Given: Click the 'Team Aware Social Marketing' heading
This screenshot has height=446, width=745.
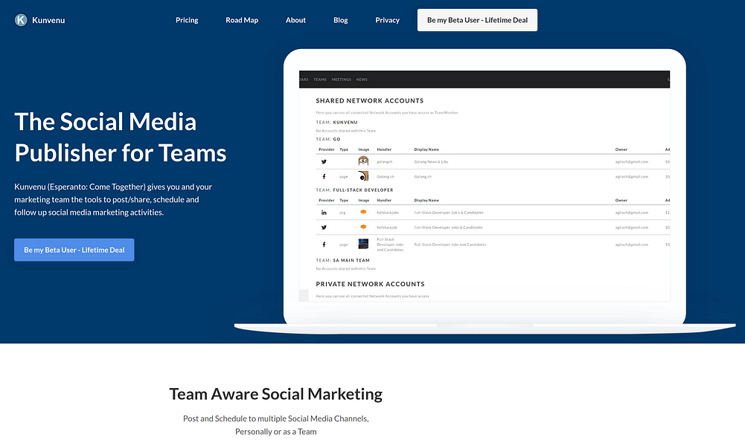Looking at the screenshot, I should (275, 394).
